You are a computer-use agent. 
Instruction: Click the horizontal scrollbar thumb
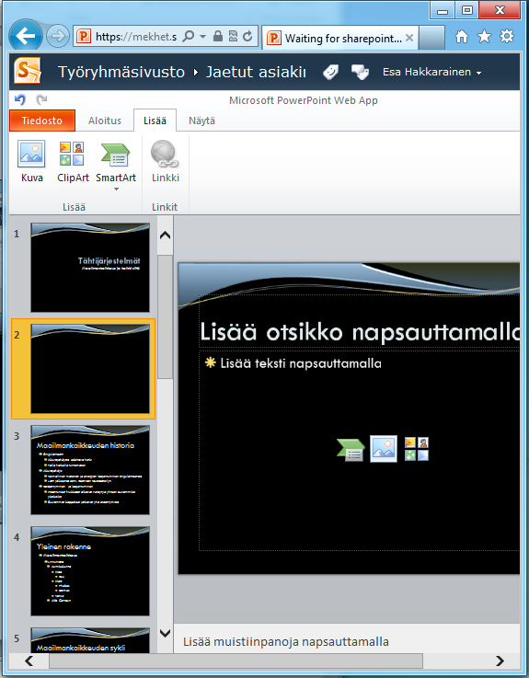point(236,661)
